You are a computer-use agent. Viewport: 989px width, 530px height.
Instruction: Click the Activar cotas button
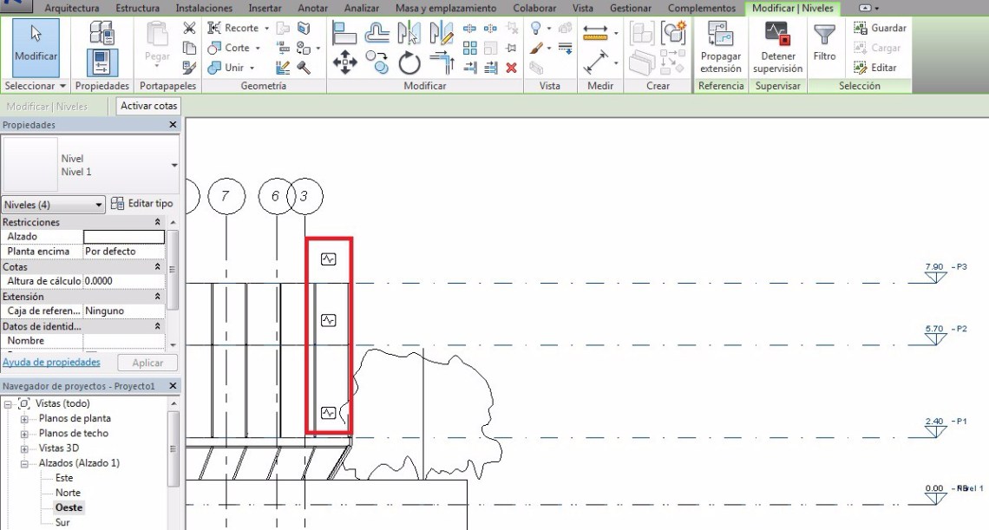pyautogui.click(x=148, y=106)
